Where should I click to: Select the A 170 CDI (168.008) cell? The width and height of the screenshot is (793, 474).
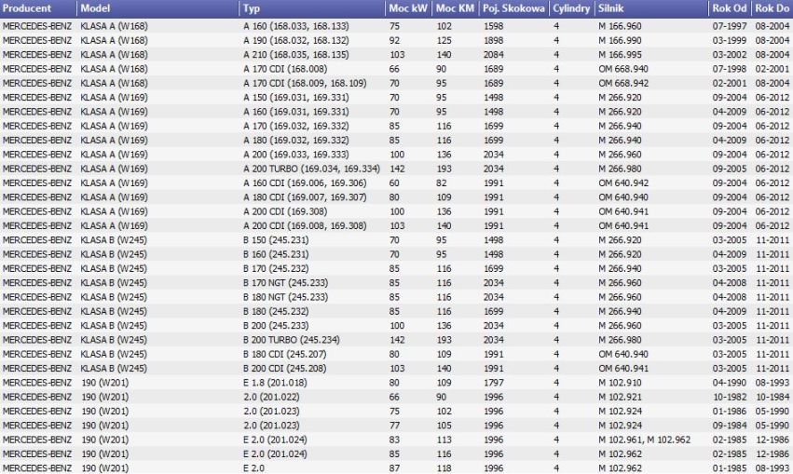coord(285,69)
